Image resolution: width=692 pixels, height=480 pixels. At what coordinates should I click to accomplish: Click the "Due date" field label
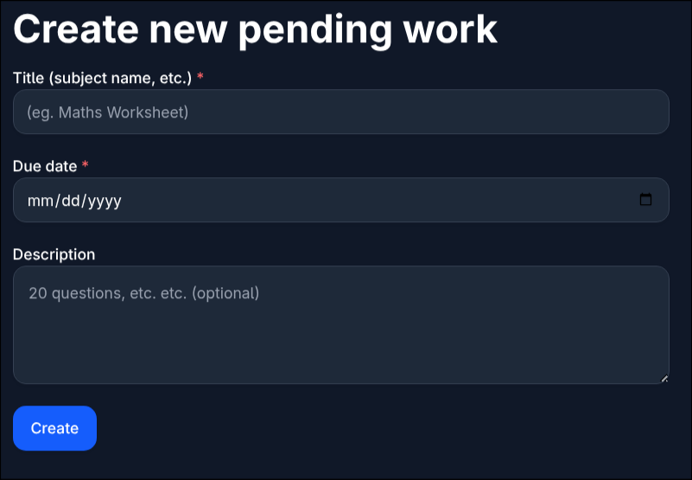[45, 166]
